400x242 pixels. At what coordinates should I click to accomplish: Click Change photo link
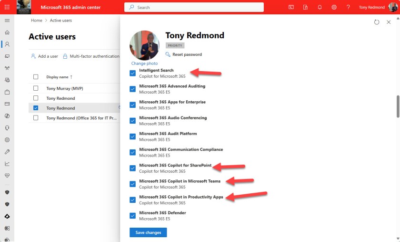[x=144, y=63]
